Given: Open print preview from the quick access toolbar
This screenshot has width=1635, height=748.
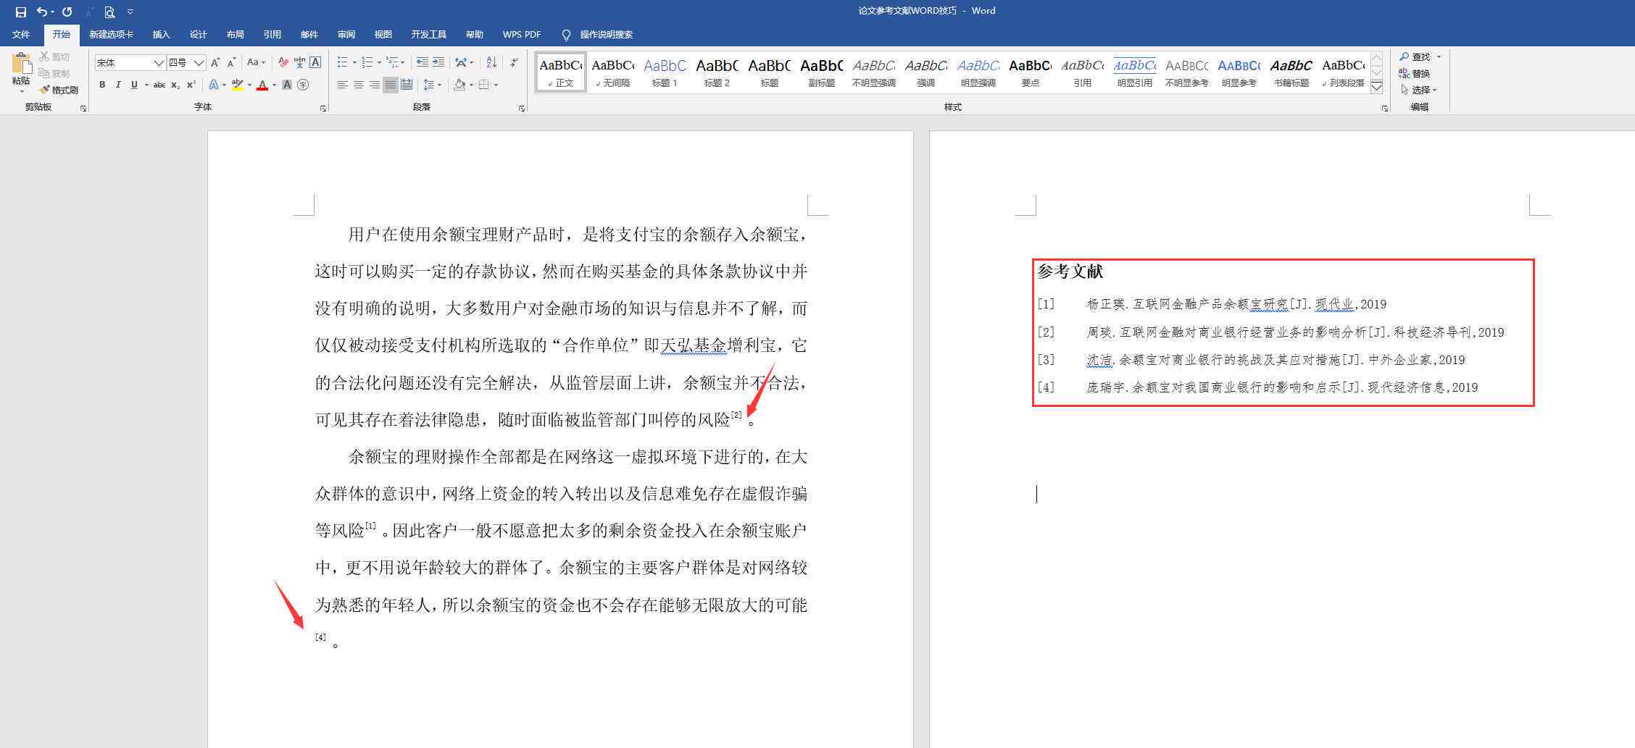Looking at the screenshot, I should click(109, 12).
